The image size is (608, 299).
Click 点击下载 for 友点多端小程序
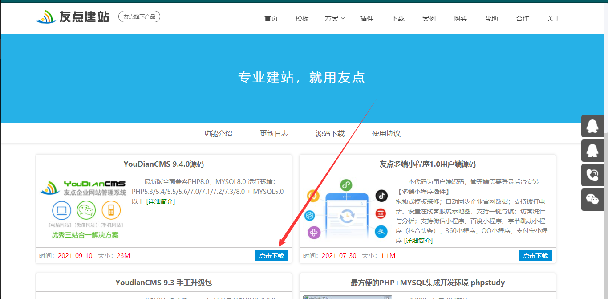(535, 255)
